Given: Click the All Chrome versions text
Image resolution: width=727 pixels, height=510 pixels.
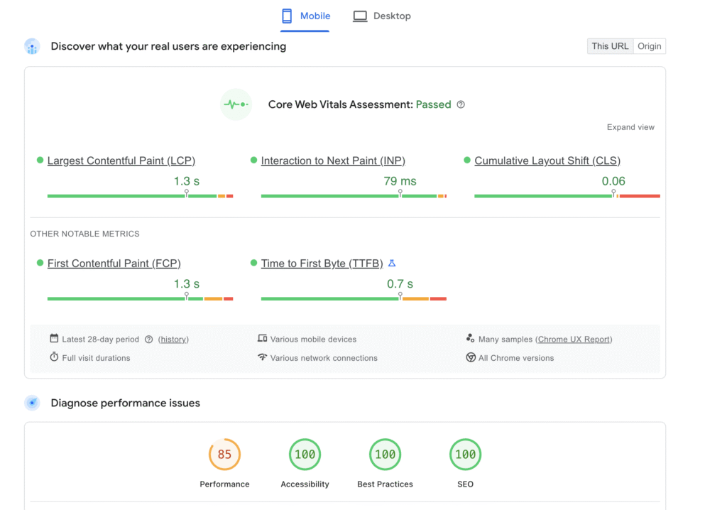Looking at the screenshot, I should [x=516, y=358].
